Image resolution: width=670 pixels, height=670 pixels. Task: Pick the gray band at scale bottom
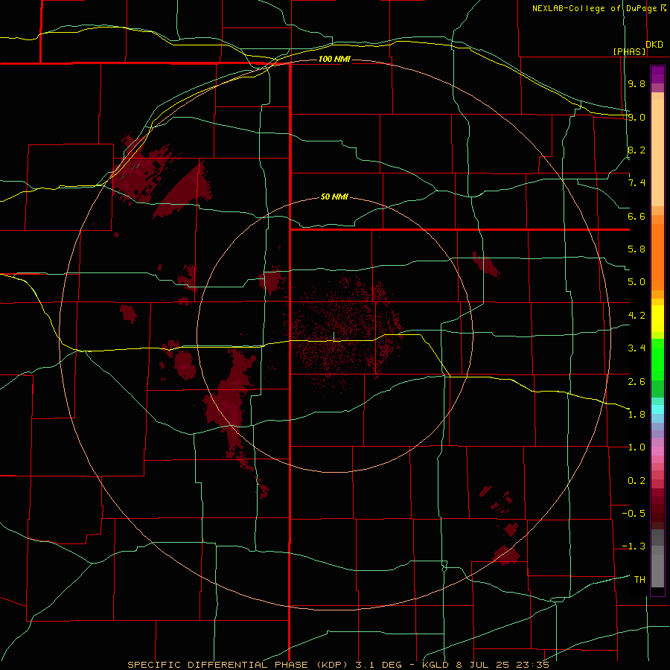click(657, 571)
